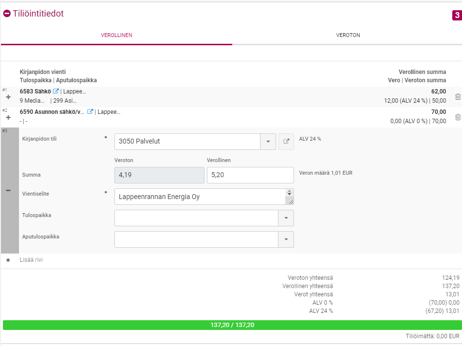Open the Aputulospaikka dropdown arrow

pos(286,239)
